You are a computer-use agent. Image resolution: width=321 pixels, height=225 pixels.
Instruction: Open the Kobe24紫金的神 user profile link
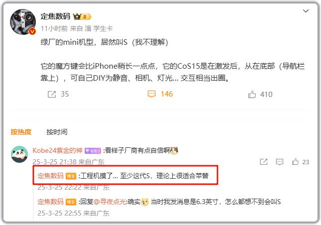point(57,150)
